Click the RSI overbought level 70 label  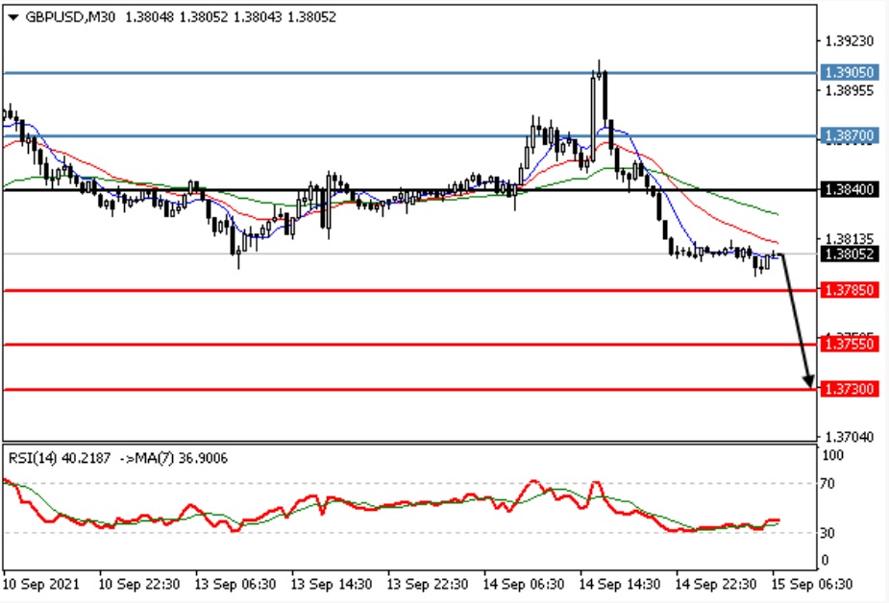point(827,484)
